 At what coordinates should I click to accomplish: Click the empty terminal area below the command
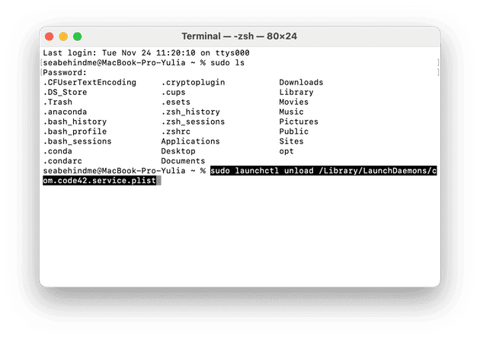[x=240, y=235]
